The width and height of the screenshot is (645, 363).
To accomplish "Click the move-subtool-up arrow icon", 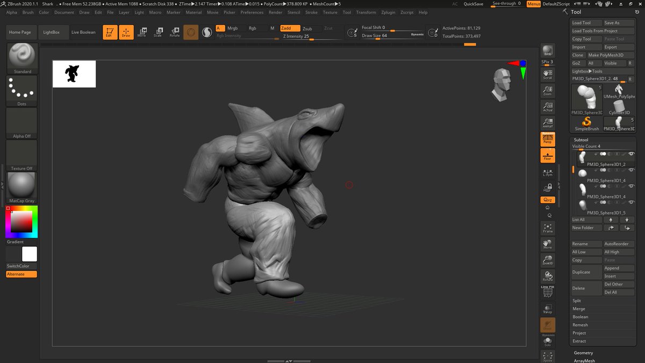I will (611, 220).
